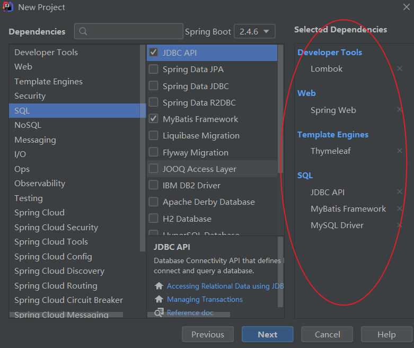Enable Spring Data JPA checkbox

(153, 69)
